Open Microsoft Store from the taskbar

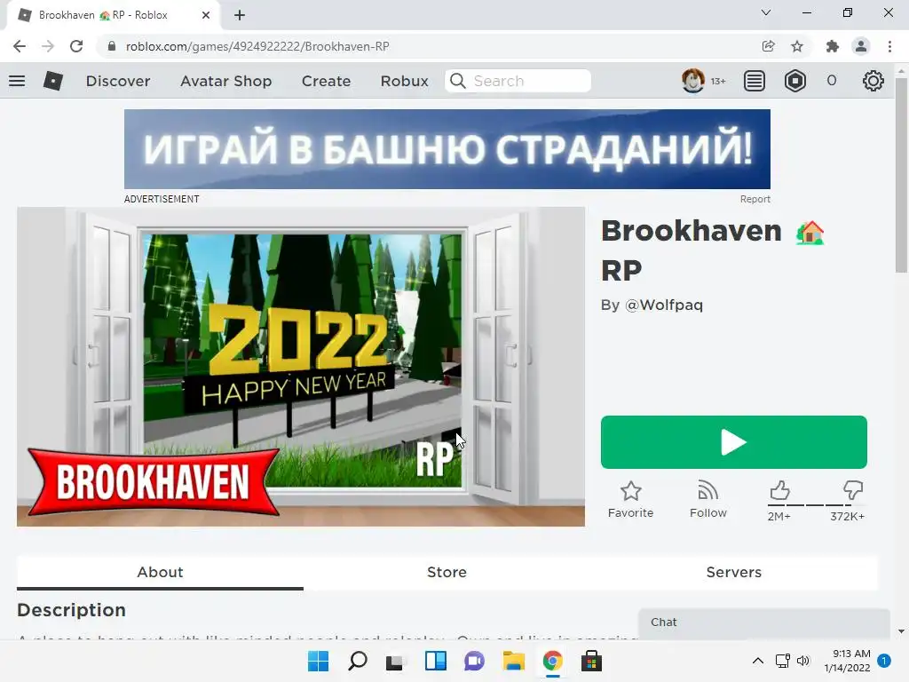[591, 661]
